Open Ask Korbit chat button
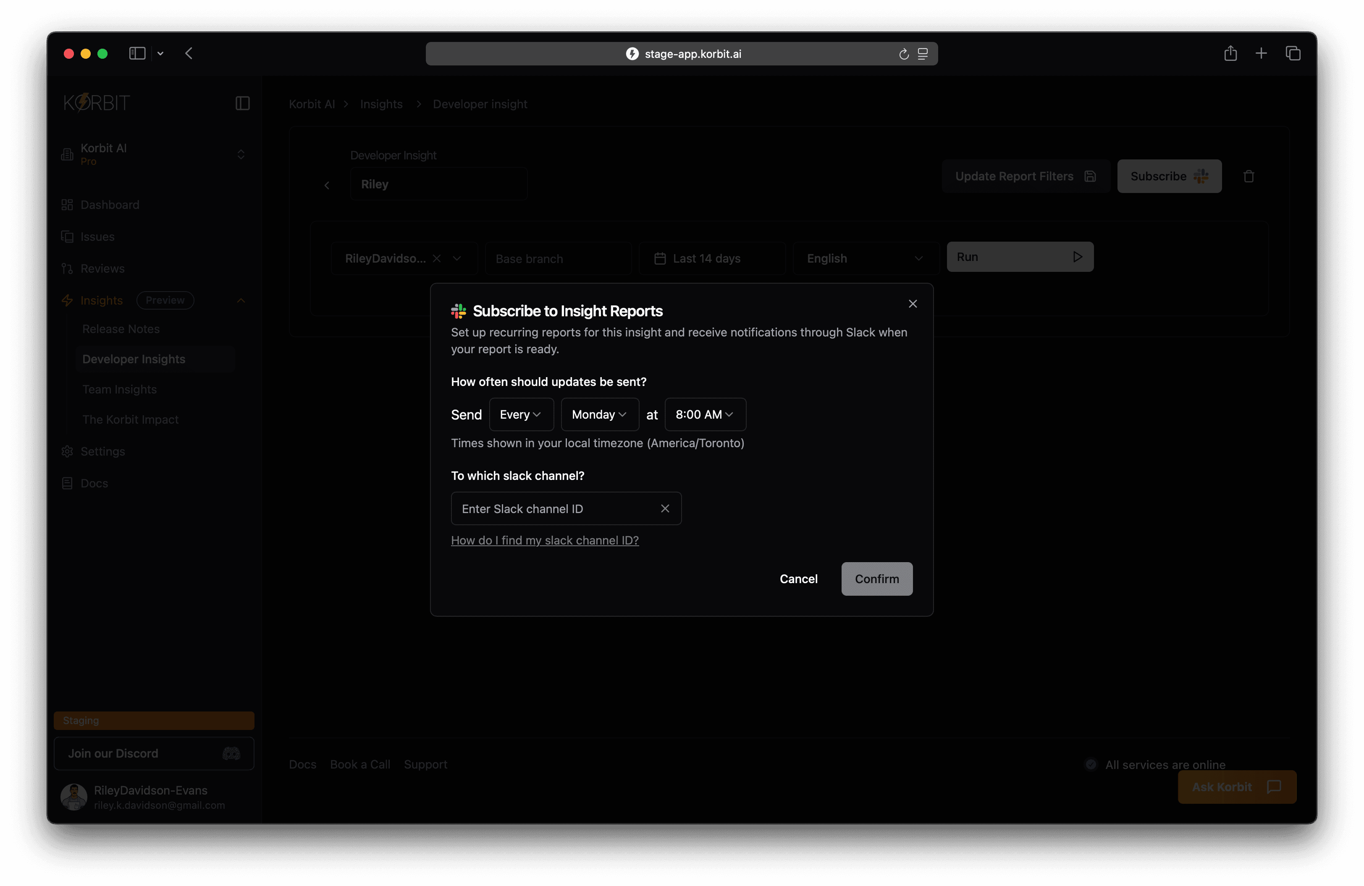1364x886 pixels. coord(1237,787)
